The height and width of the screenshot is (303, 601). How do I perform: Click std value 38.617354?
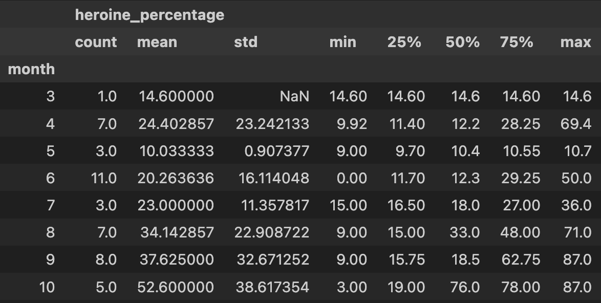click(x=272, y=287)
